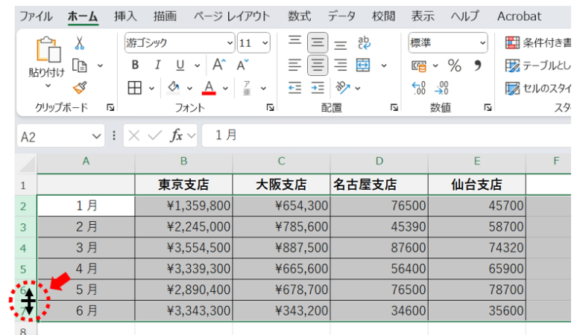Switch to the 校閲 tab
574x335 pixels.
(384, 16)
